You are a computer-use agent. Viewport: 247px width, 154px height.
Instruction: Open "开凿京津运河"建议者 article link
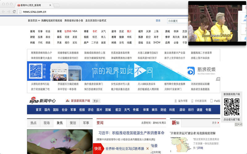[x=193, y=133]
